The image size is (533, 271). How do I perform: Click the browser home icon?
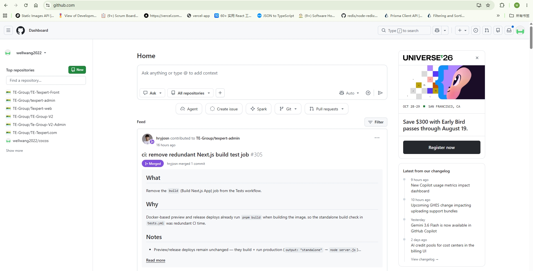pyautogui.click(x=36, y=5)
